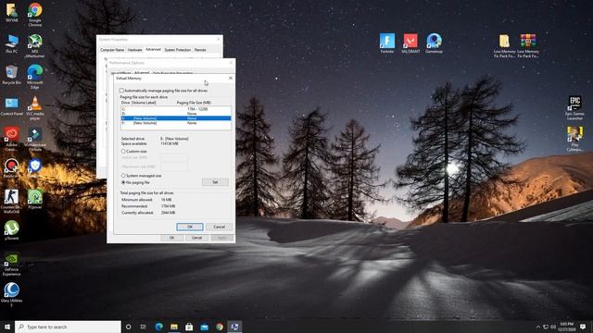Launch MSI Afterburner from the desktop
The image size is (593, 333).
click(35, 45)
